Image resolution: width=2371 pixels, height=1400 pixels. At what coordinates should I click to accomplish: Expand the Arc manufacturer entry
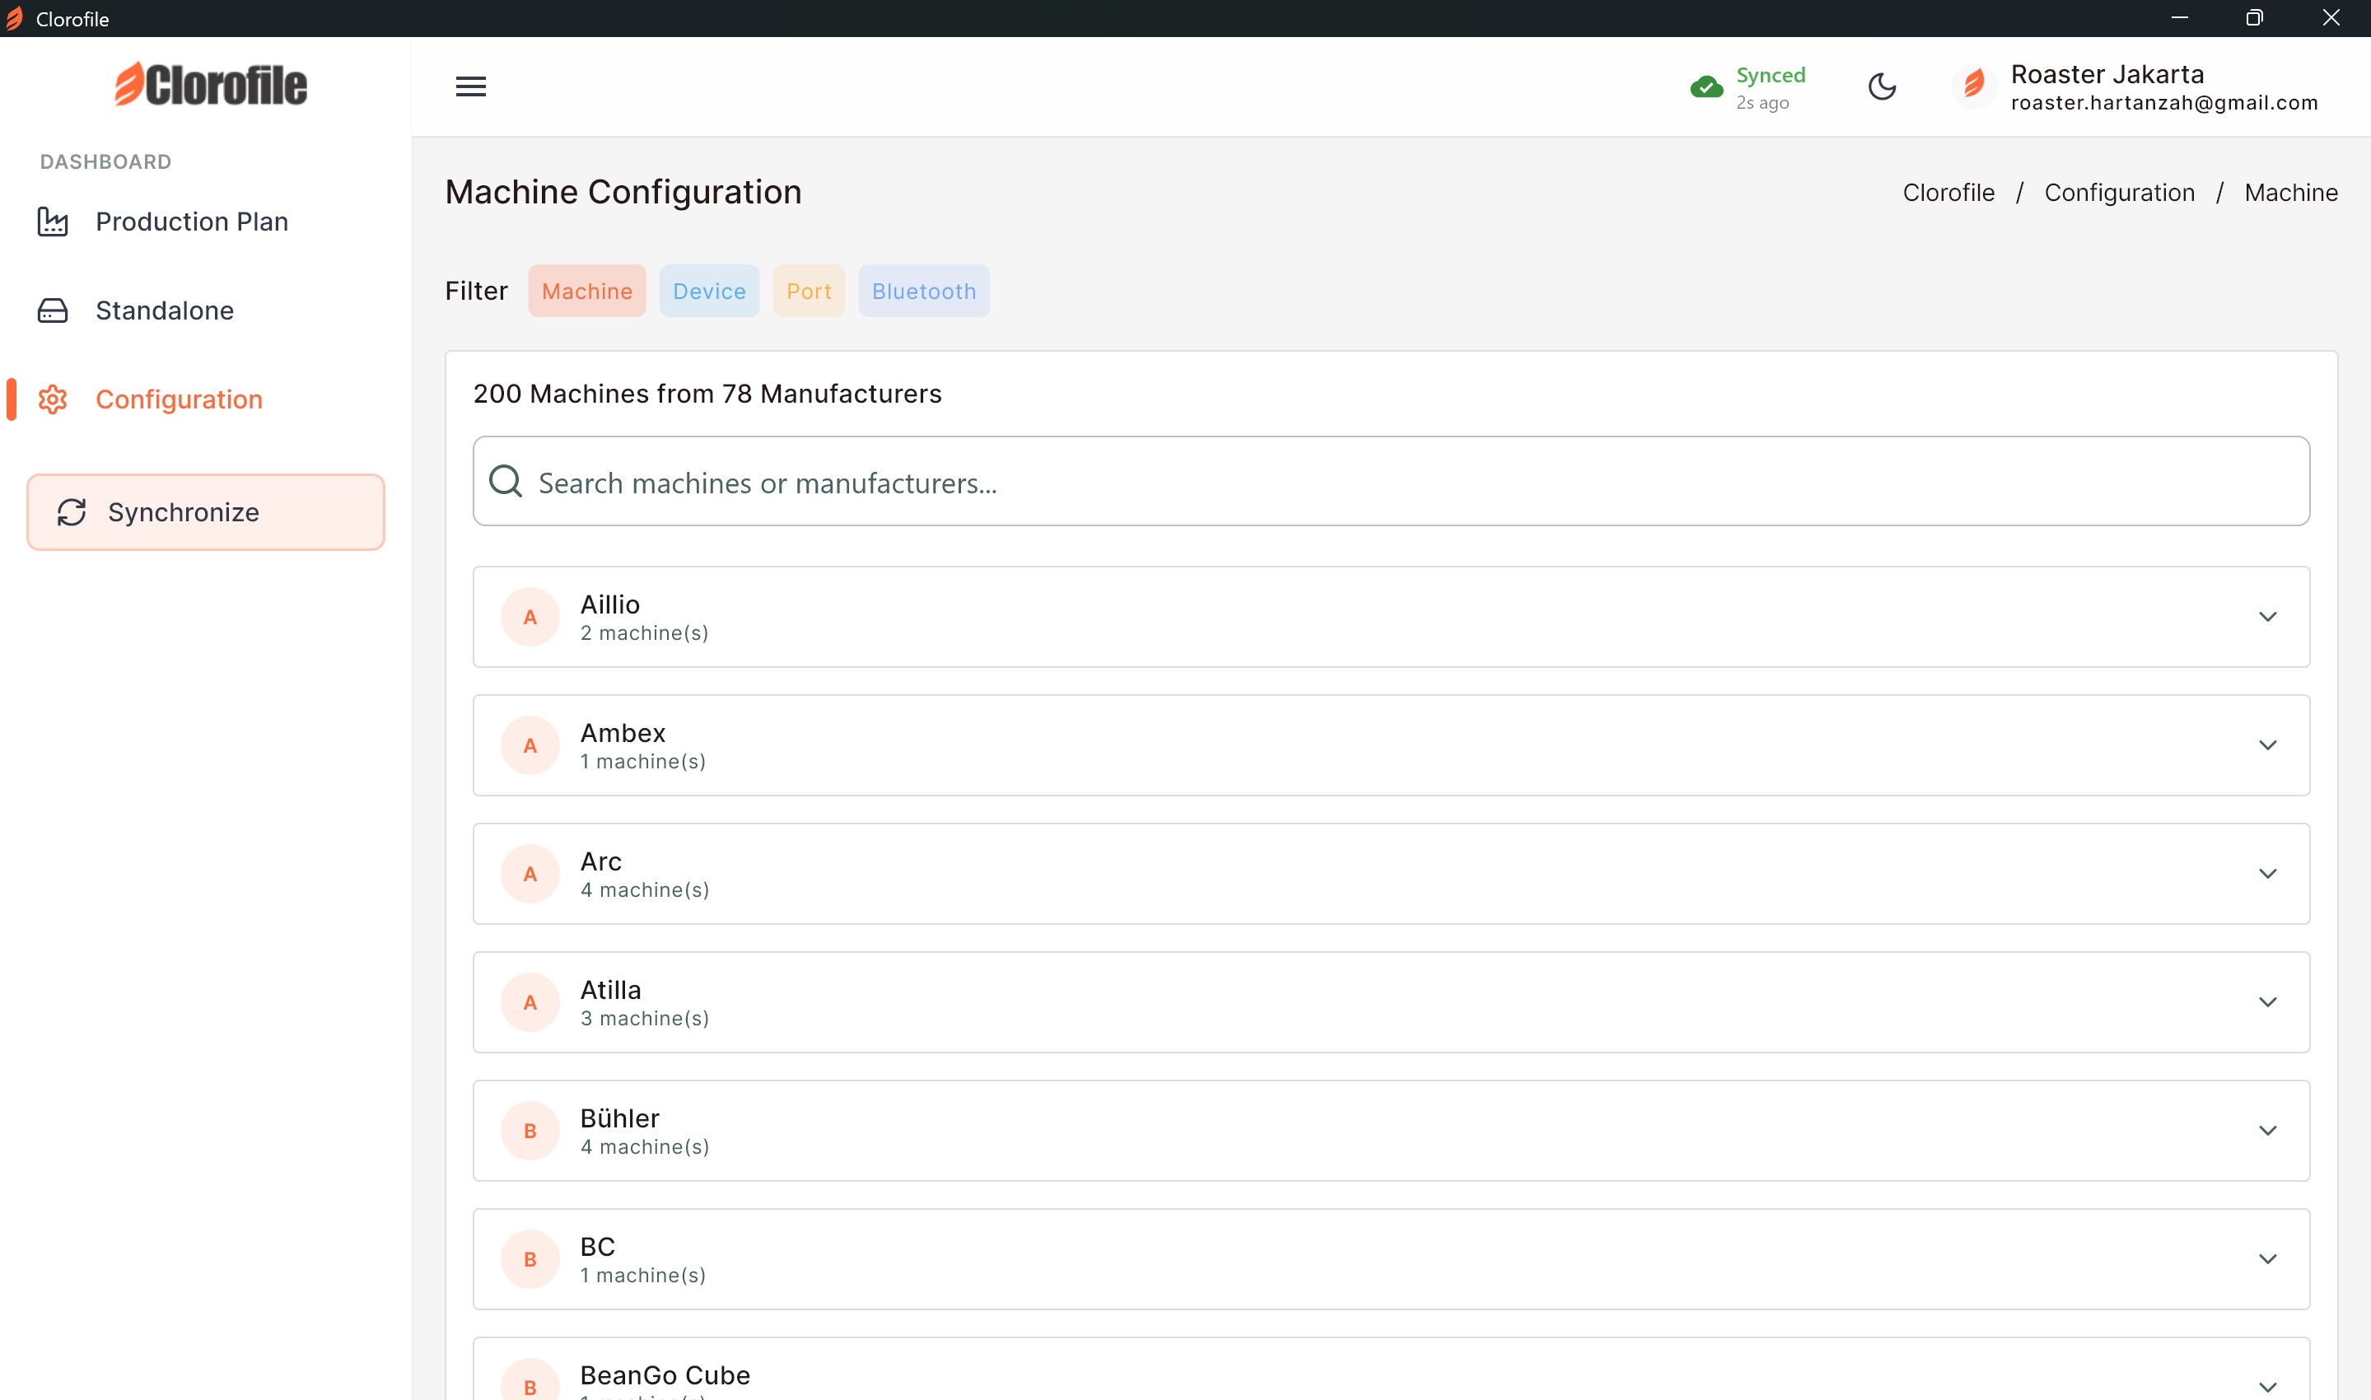pyautogui.click(x=2268, y=873)
